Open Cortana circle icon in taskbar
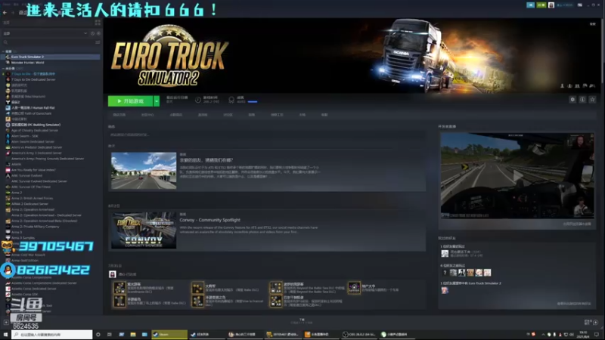The height and width of the screenshot is (340, 605). (x=98, y=334)
